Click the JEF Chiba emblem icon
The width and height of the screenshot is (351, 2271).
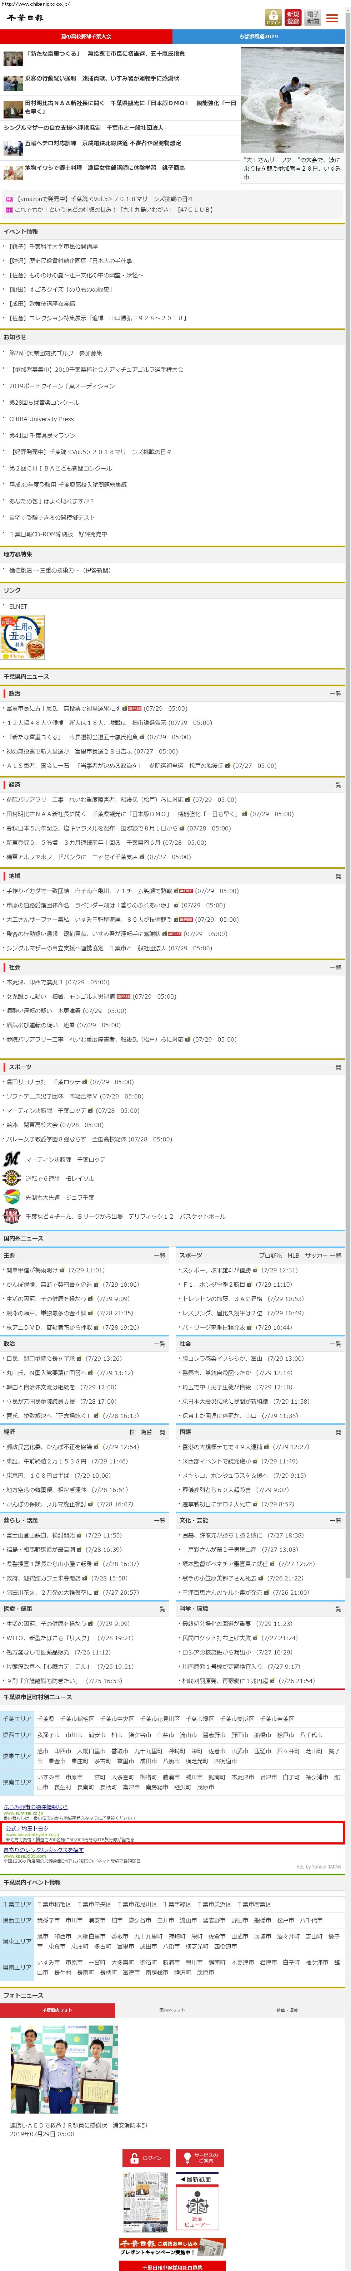(x=11, y=1197)
